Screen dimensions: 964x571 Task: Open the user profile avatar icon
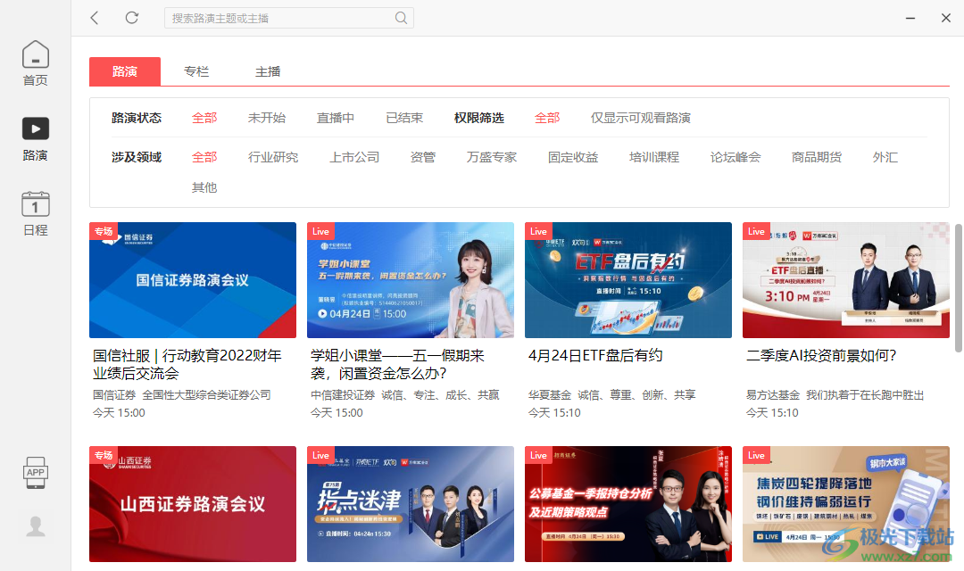[35, 526]
